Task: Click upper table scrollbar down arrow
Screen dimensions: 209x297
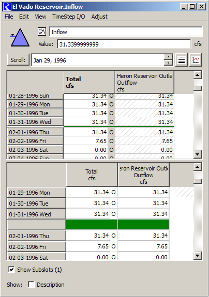Action: [197, 154]
